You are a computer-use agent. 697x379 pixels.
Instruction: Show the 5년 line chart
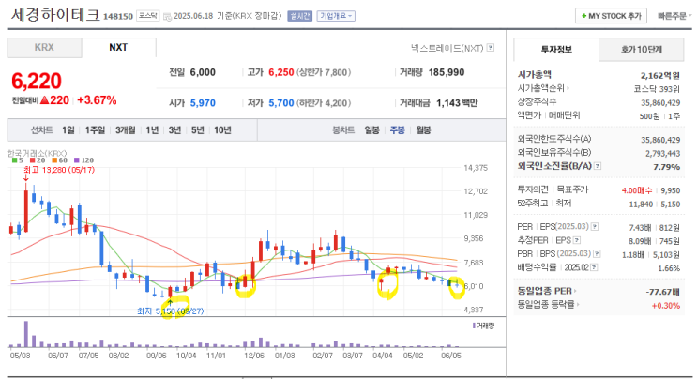[x=197, y=130]
